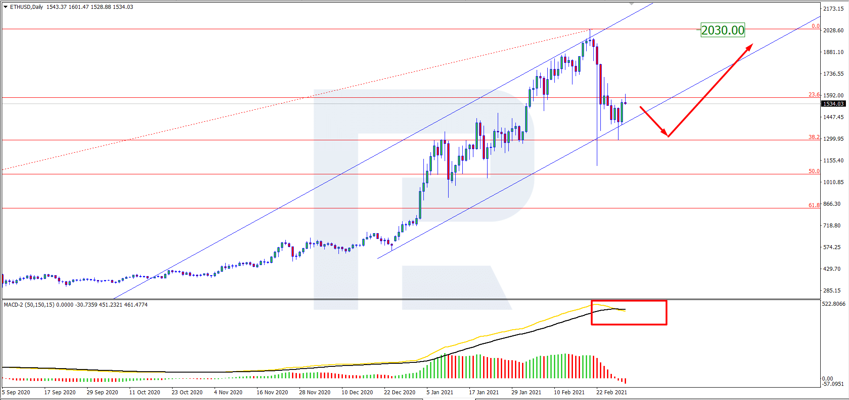Click the 285.15 price scale label

(832, 291)
